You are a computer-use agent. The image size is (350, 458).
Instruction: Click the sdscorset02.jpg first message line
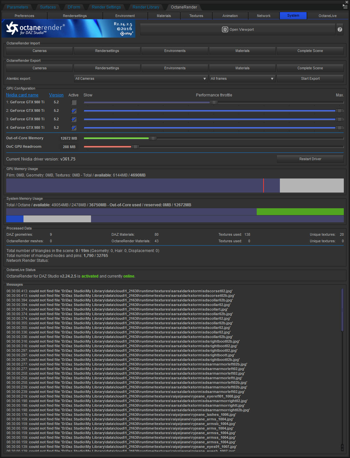[x=119, y=291]
